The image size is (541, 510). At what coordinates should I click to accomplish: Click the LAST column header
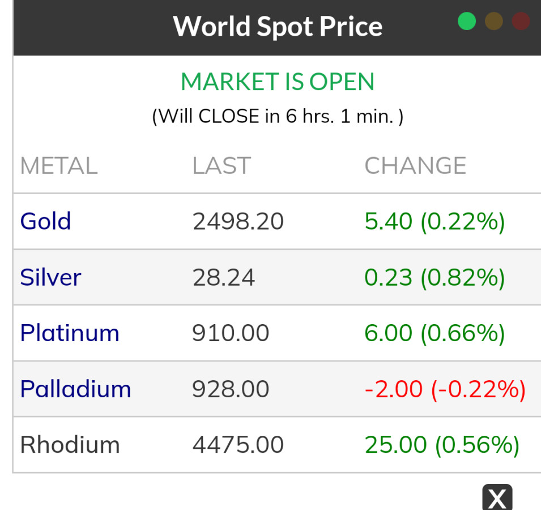pos(221,166)
